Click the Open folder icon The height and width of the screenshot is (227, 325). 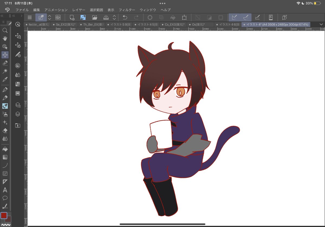click(x=95, y=18)
